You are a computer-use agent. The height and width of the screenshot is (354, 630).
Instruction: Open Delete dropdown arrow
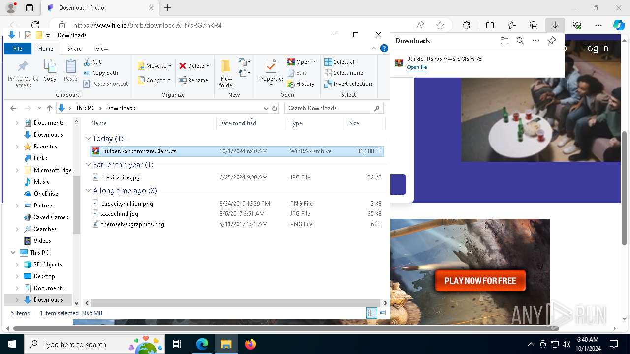208,66
